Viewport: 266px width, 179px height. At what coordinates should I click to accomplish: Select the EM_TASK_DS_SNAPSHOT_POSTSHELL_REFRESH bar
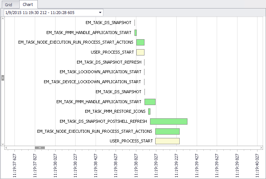point(169,121)
